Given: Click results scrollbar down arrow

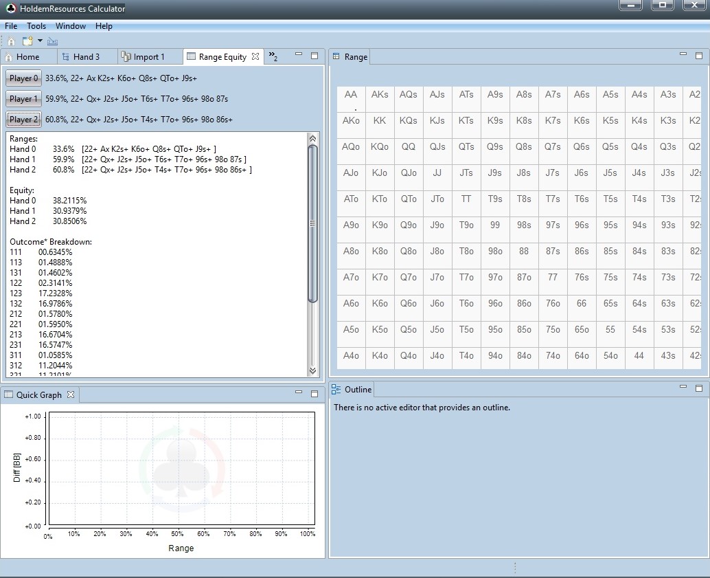Looking at the screenshot, I should 312,370.
